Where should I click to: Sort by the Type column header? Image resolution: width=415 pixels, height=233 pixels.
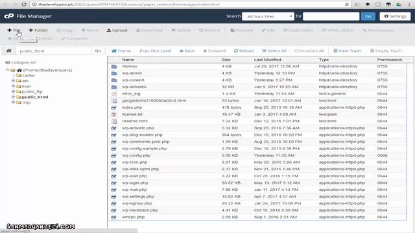click(x=324, y=60)
